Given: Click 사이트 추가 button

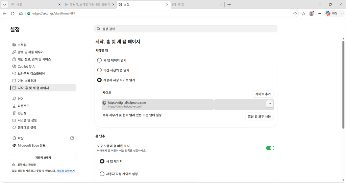Looking at the screenshot, I should (x=263, y=94).
